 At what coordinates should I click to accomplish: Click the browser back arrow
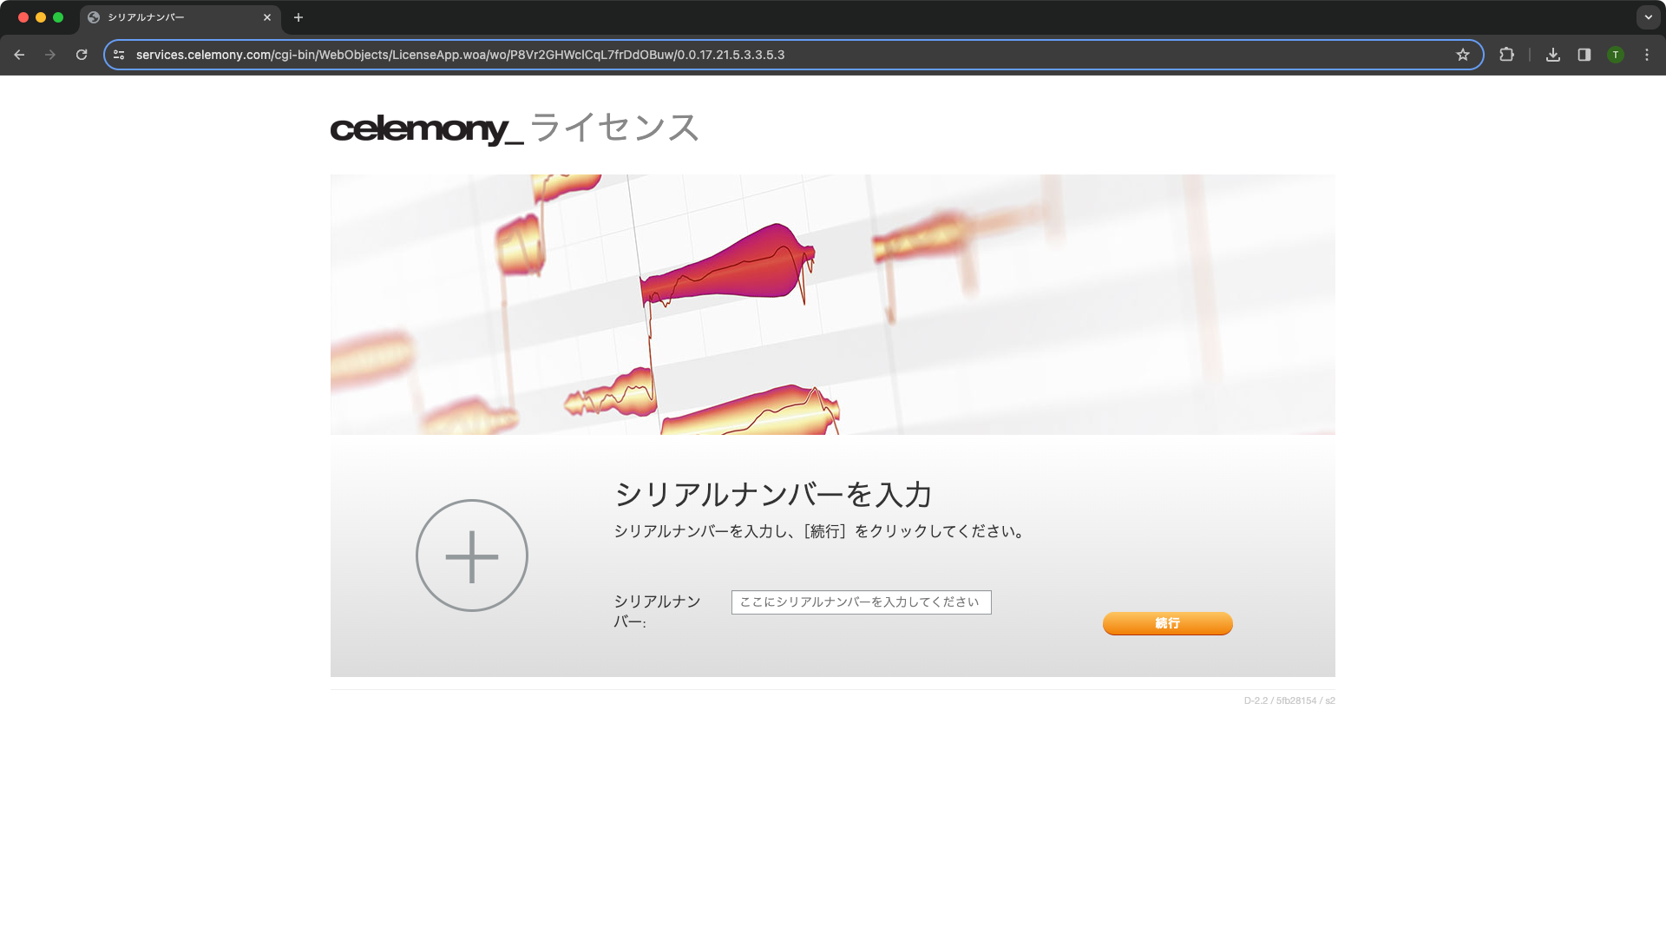pyautogui.click(x=19, y=55)
